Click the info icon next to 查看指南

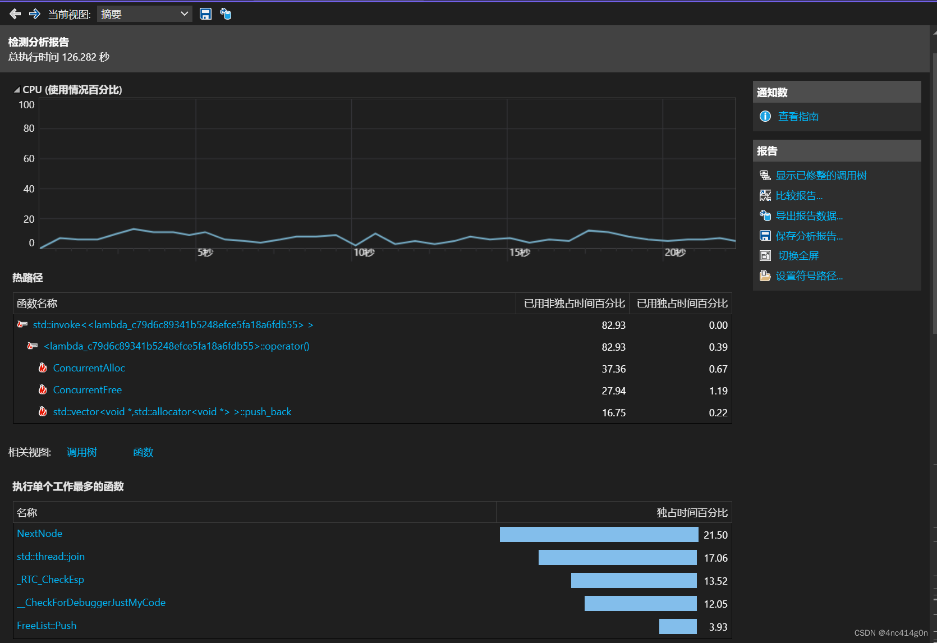pos(765,116)
